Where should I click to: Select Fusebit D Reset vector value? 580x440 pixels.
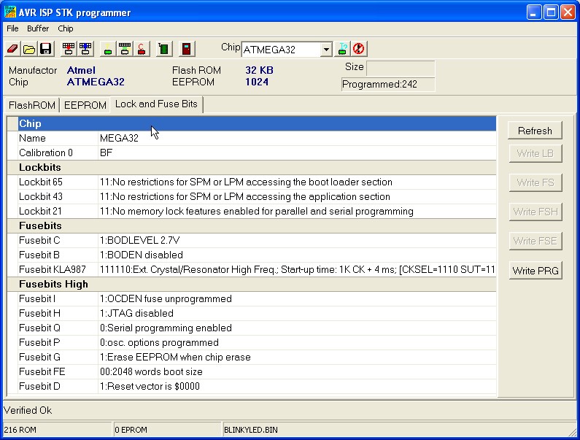pos(297,387)
